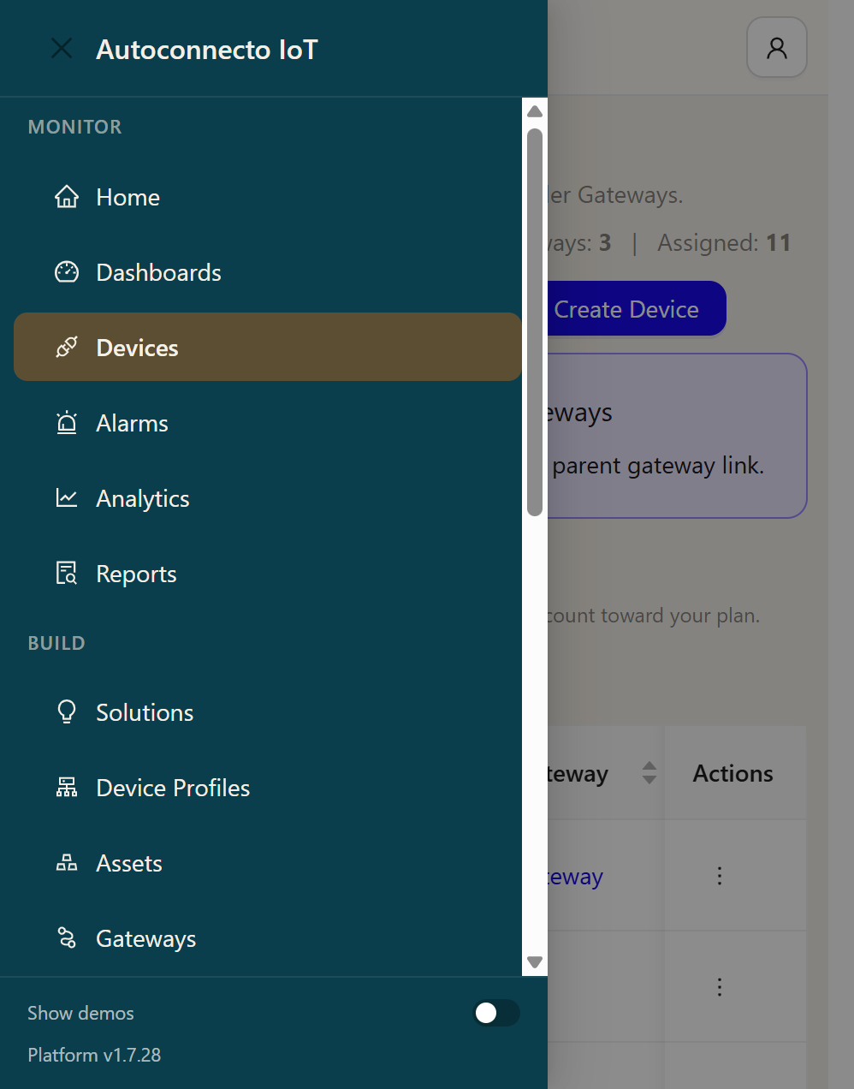Open the Analytics page
The image size is (854, 1089).
[268, 498]
